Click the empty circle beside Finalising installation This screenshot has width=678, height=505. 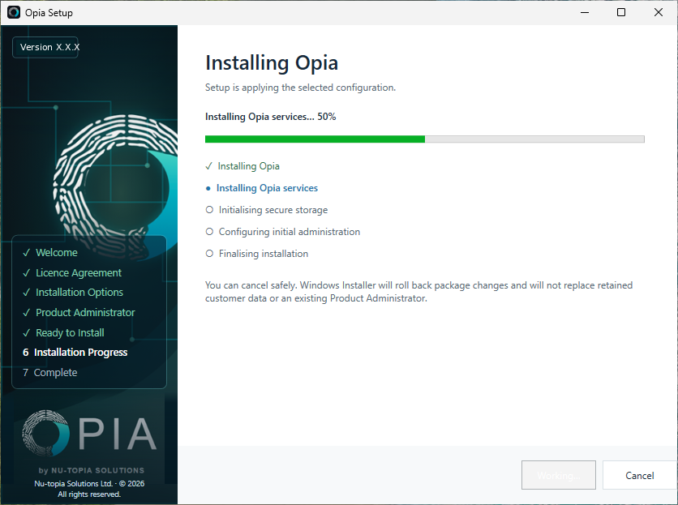point(209,254)
